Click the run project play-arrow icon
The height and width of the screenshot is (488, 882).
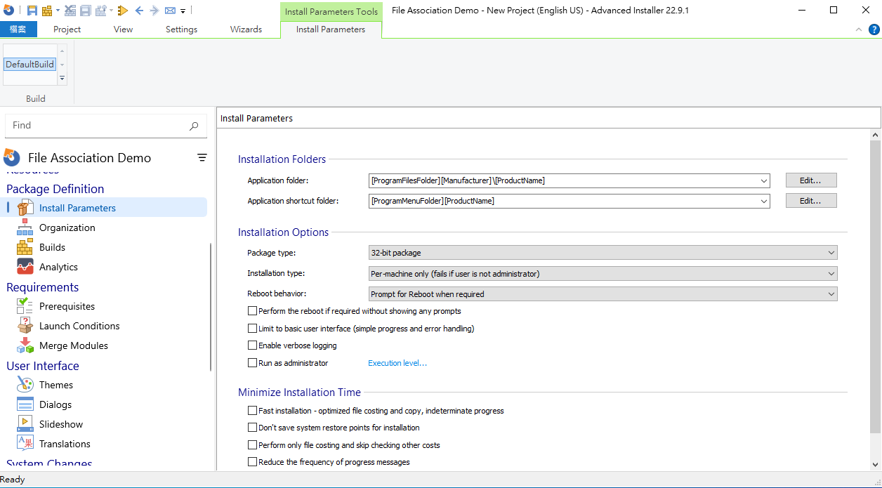(123, 11)
